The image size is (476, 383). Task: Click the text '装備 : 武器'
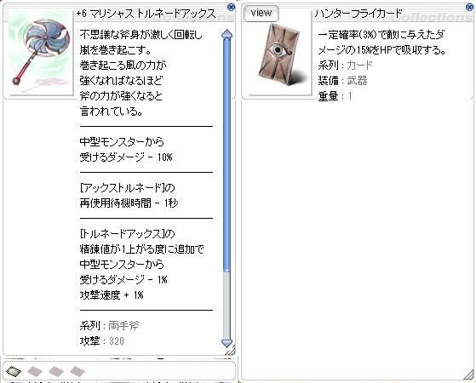[342, 81]
